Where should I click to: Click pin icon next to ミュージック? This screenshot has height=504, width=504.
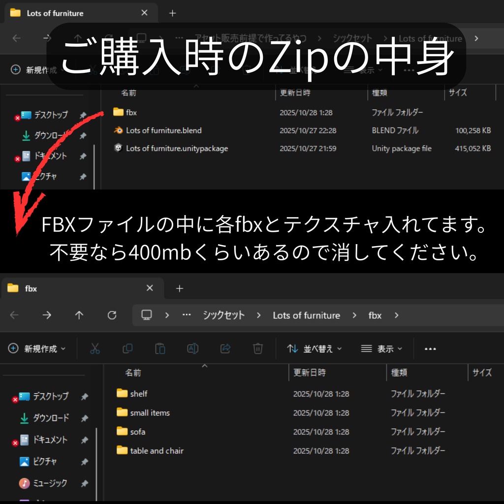85,483
